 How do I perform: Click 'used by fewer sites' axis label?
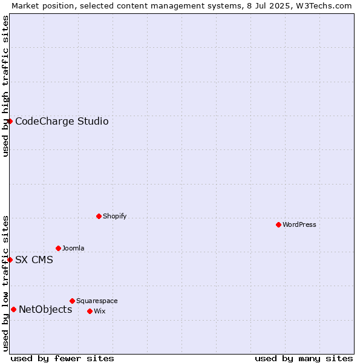pos(62,359)
